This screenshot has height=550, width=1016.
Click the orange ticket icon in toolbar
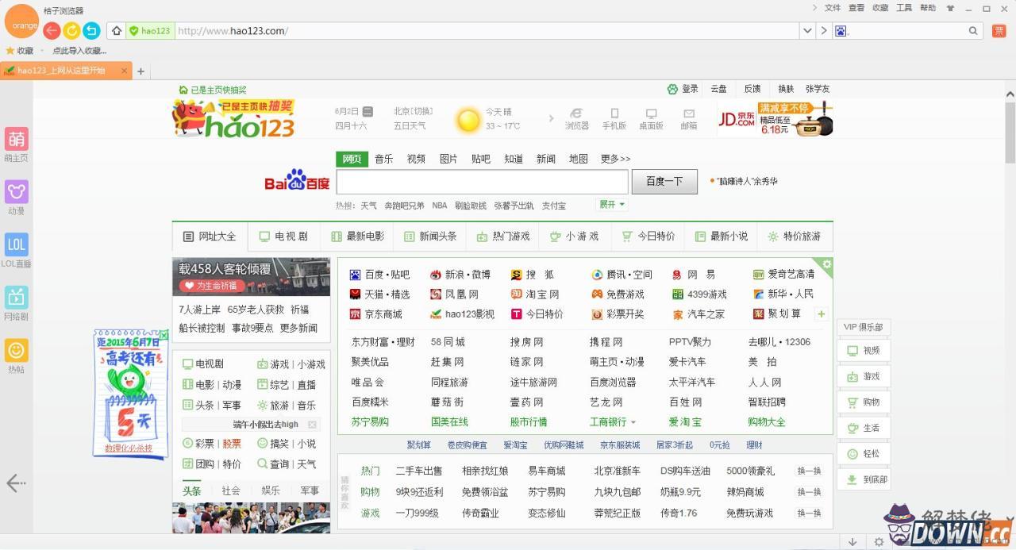tap(999, 31)
